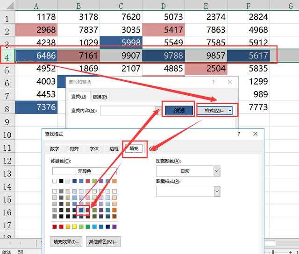Choose 无颜色 for background color
Image resolution: width=299 pixels, height=254 pixels.
pos(84,171)
